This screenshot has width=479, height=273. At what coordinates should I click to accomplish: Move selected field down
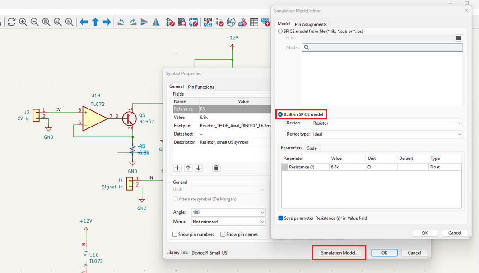pyautogui.click(x=199, y=168)
